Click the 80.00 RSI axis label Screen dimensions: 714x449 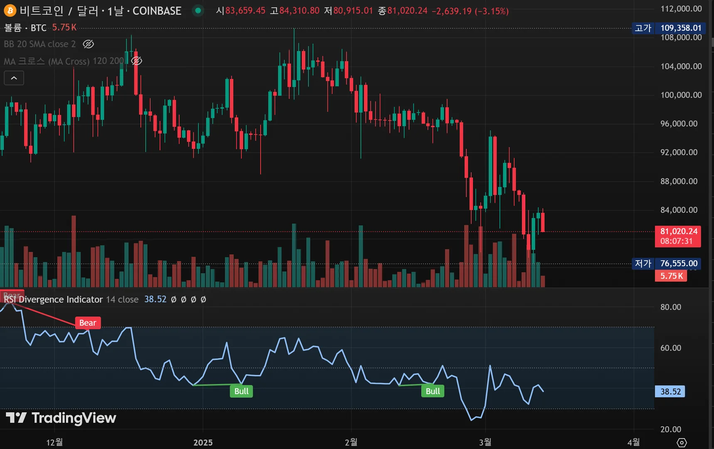pyautogui.click(x=671, y=307)
